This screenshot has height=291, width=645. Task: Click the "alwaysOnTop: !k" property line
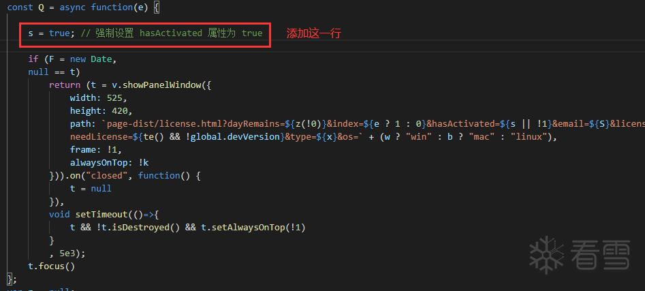[109, 162]
